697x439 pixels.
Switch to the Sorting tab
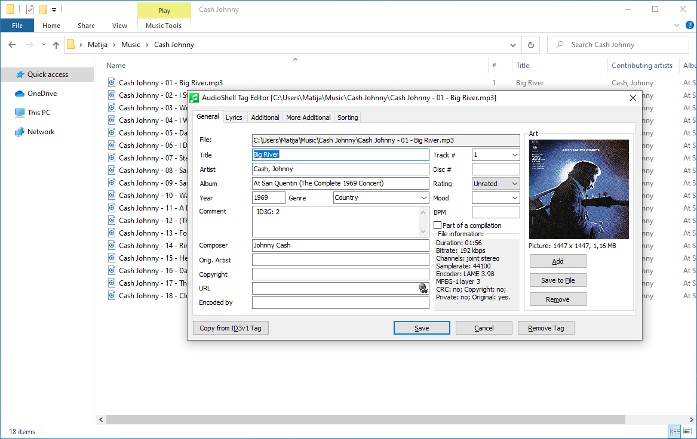pyautogui.click(x=348, y=118)
